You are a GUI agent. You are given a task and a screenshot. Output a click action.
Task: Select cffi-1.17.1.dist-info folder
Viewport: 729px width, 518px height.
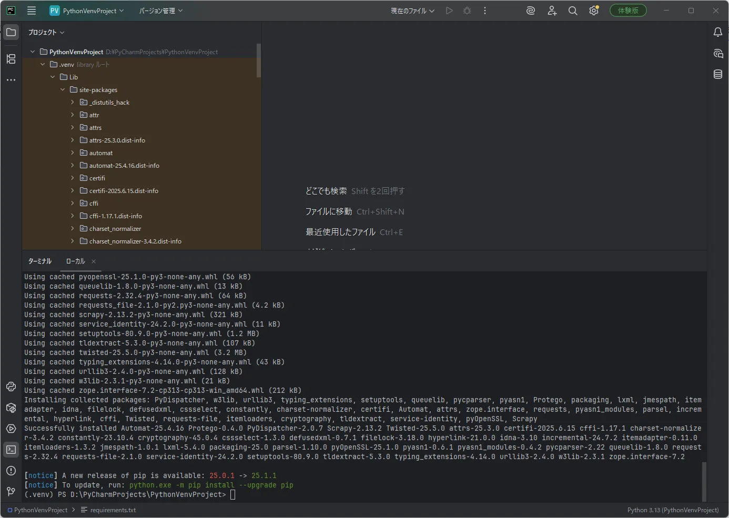tap(116, 216)
